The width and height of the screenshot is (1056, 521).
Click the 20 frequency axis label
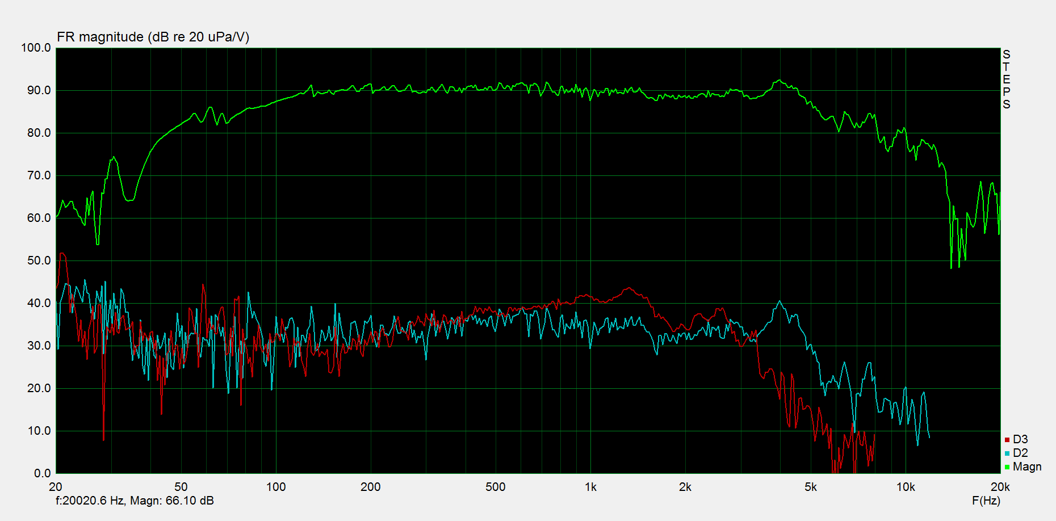coord(56,487)
